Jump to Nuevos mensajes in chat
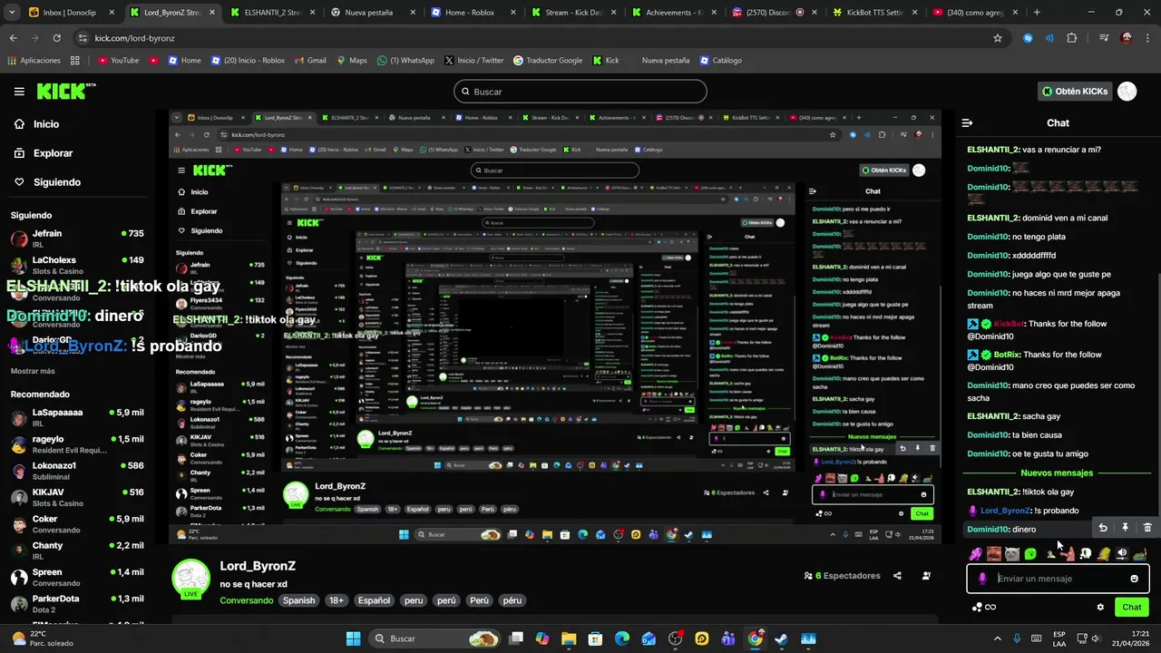The height and width of the screenshot is (653, 1161). 1057,473
